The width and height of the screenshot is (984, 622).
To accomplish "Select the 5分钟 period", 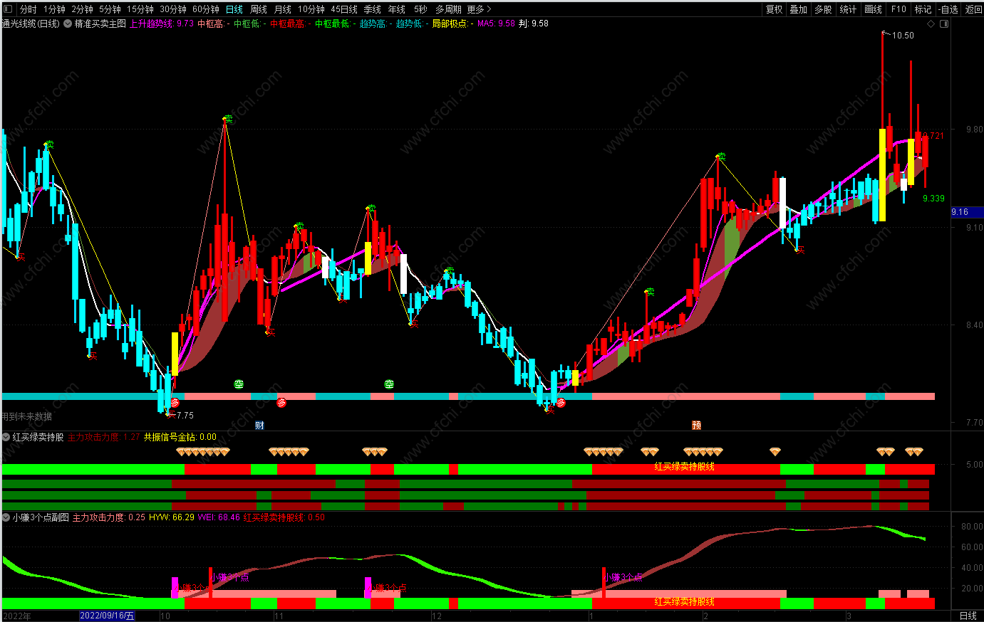I will click(x=110, y=9).
